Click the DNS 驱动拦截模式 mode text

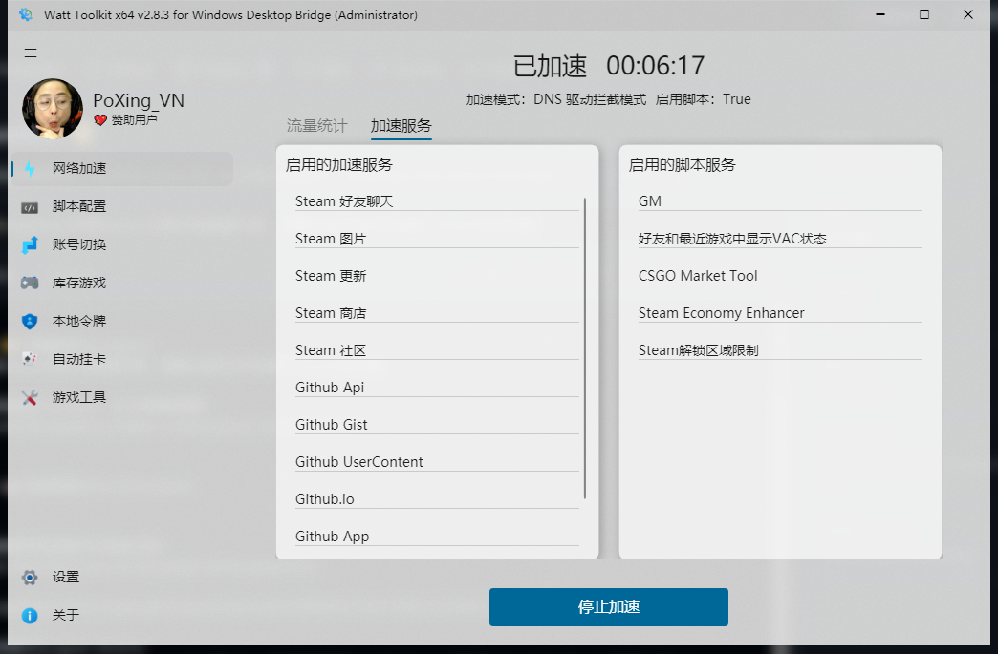click(590, 100)
